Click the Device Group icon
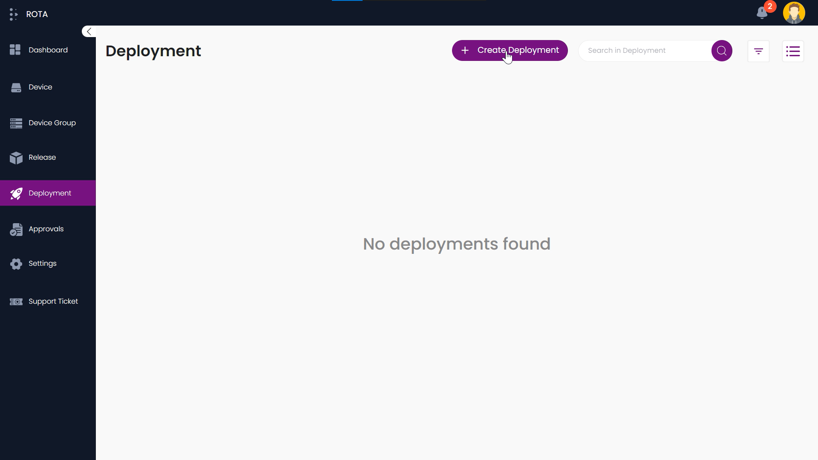 (x=16, y=123)
